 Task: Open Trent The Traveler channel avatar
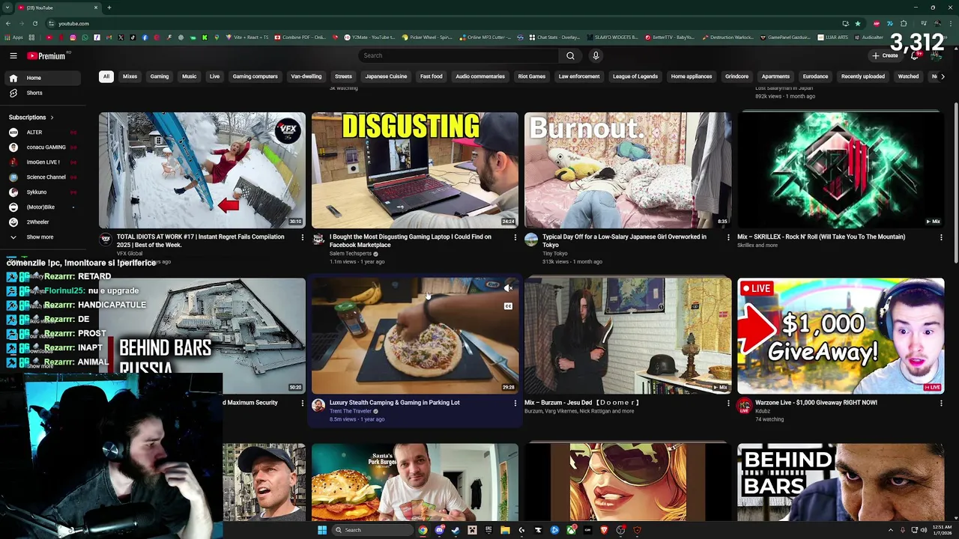[318, 405]
